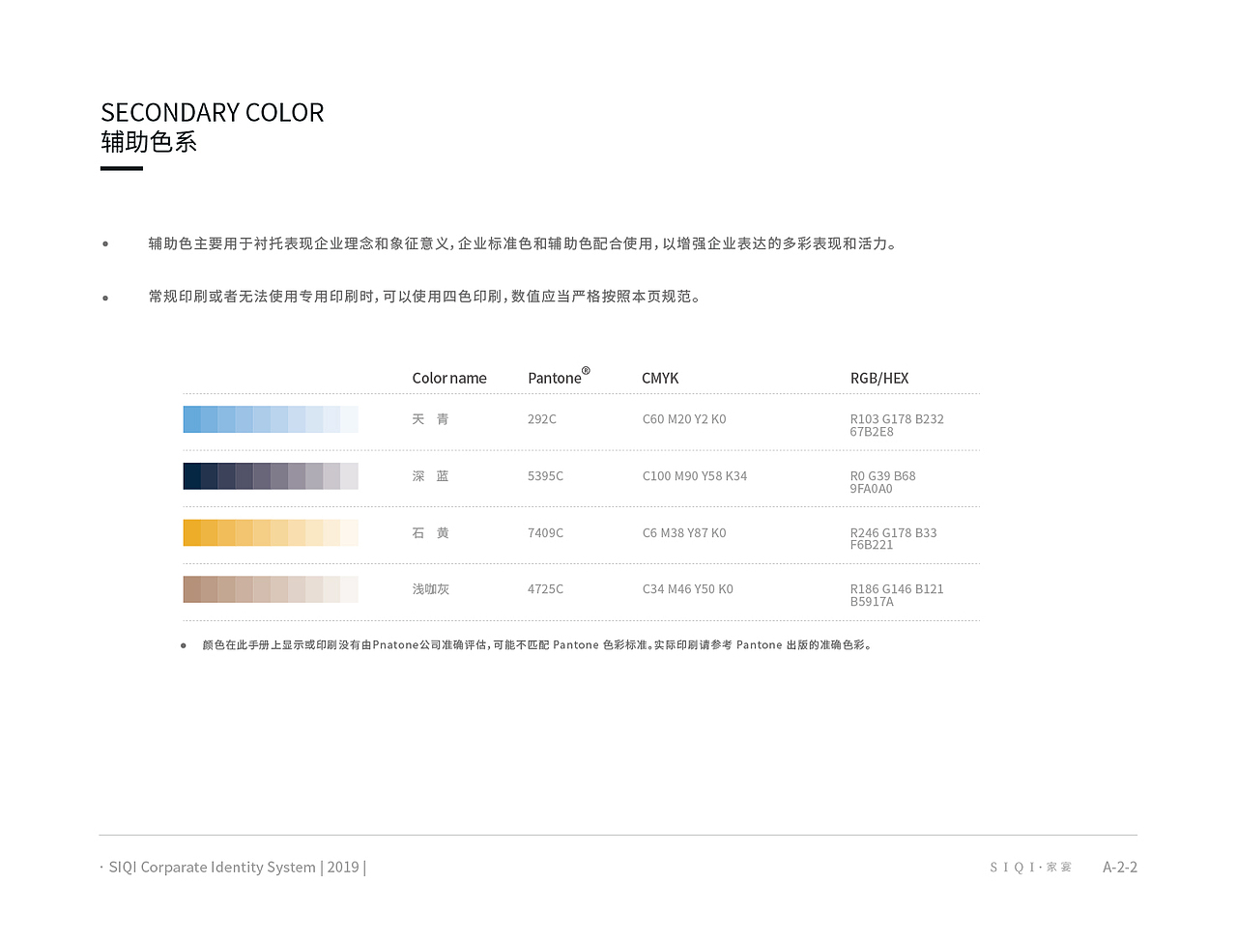Click the second bullet paragraph about 常规印刷

coord(425,297)
